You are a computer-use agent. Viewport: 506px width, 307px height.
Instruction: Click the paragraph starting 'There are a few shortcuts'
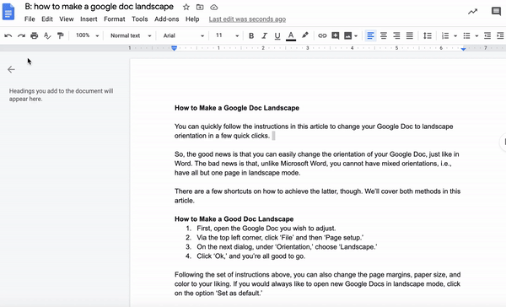pos(318,196)
